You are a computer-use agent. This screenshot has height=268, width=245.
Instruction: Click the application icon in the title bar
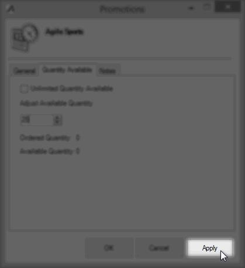[x=10, y=8]
